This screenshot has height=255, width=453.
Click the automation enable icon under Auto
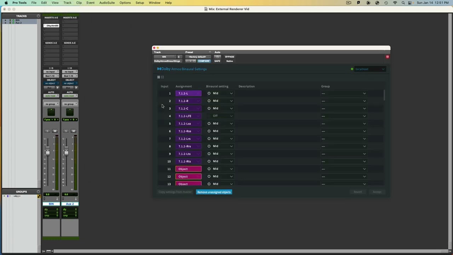pos(218,57)
